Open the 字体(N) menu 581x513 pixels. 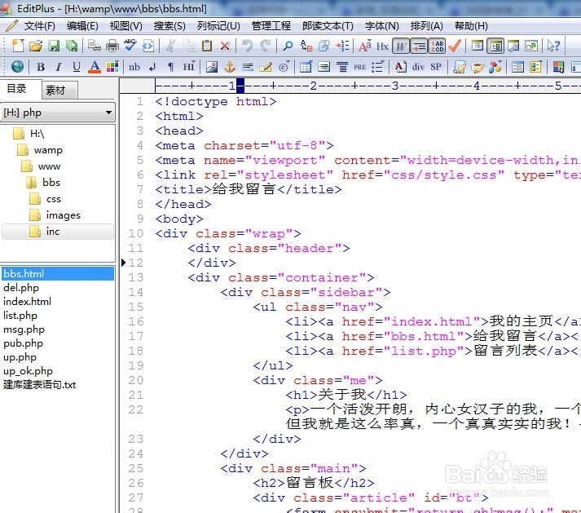[381, 26]
